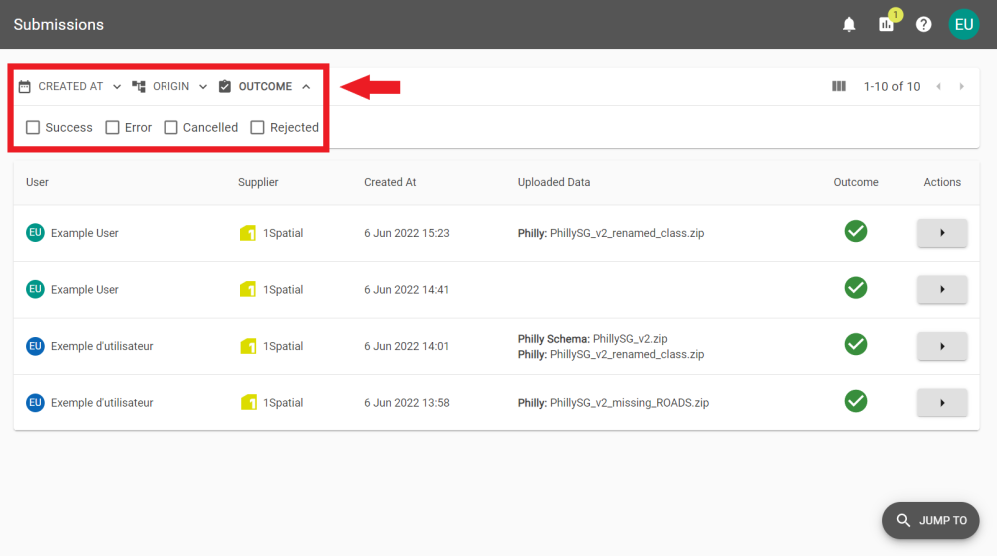Click the Uploaded Data column header
Image resolution: width=997 pixels, height=556 pixels.
pos(553,182)
